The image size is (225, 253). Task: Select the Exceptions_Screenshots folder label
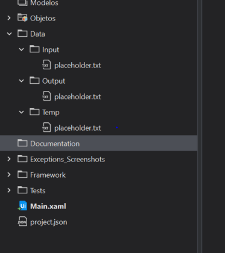[x=68, y=159]
